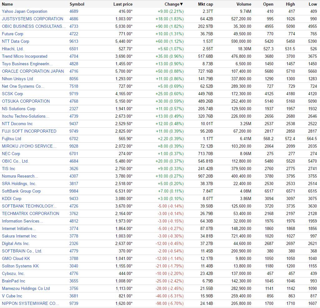The image size is (320, 308).
Task: Open SOFTBRAIN Co., Ltd. link
Action: click(22, 251)
